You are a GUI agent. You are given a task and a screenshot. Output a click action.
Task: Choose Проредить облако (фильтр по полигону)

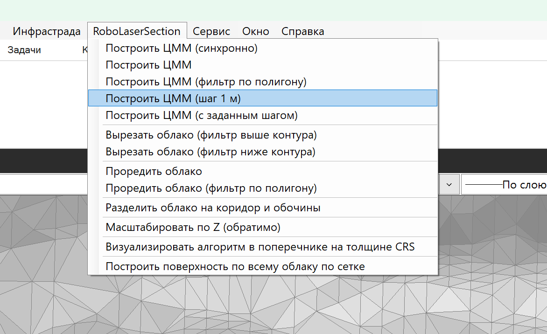coord(211,188)
